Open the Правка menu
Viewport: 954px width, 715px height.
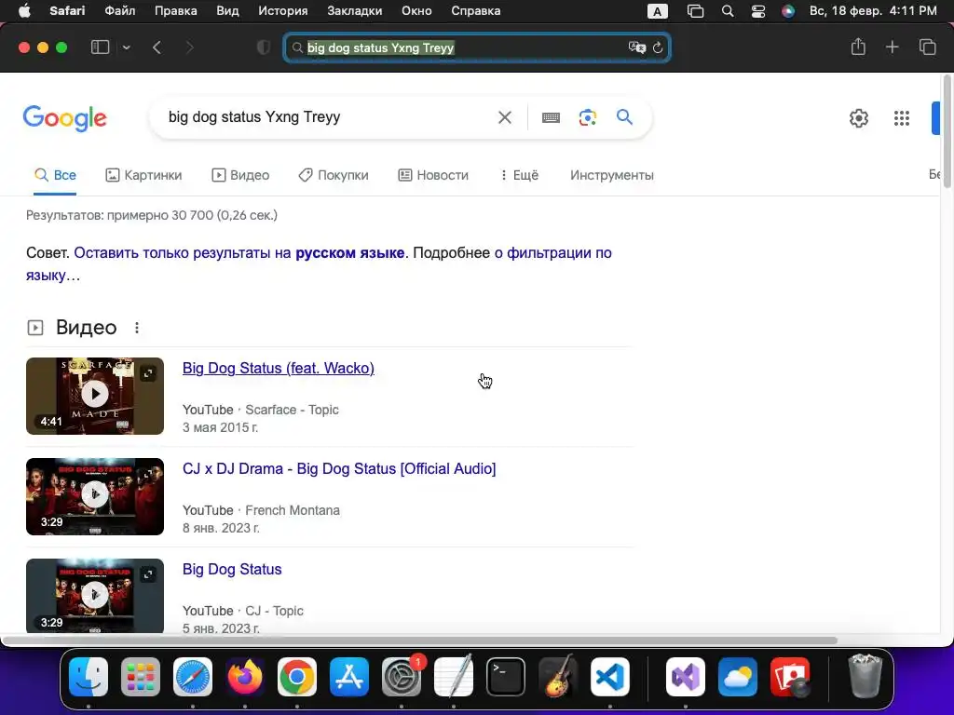(175, 11)
